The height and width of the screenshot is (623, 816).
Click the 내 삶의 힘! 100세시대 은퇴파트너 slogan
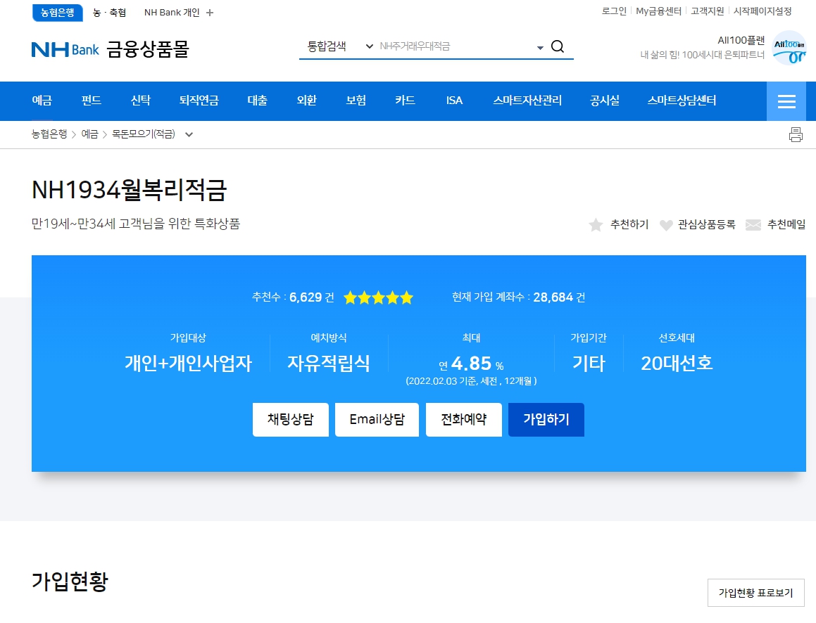[703, 55]
